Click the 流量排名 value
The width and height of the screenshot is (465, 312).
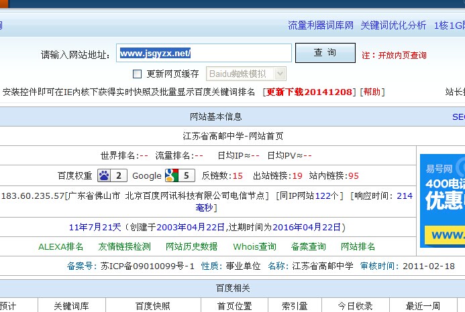(x=199, y=156)
